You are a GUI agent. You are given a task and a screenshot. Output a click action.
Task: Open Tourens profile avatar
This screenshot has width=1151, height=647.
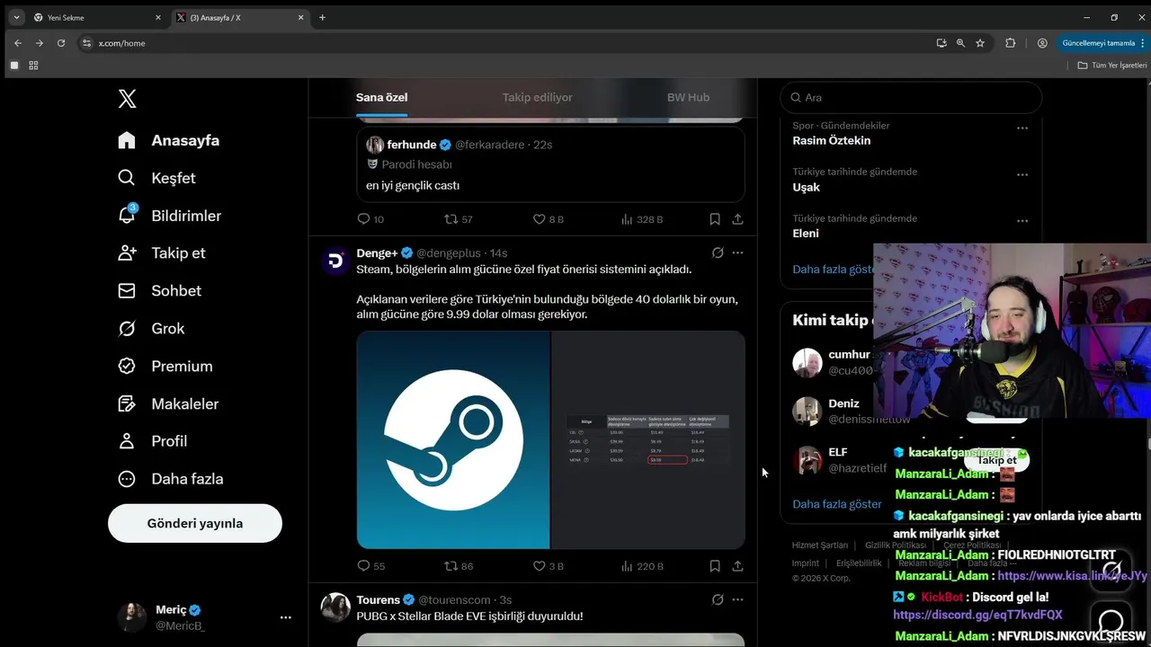[335, 607]
